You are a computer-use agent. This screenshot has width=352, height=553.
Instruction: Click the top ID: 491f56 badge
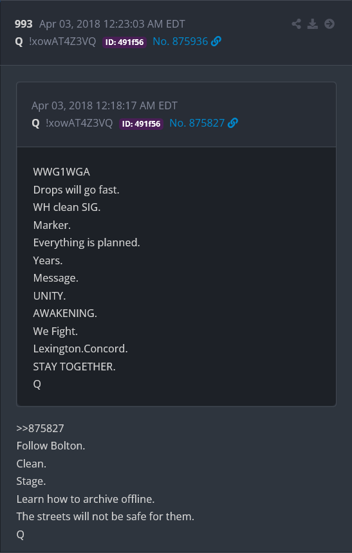124,42
